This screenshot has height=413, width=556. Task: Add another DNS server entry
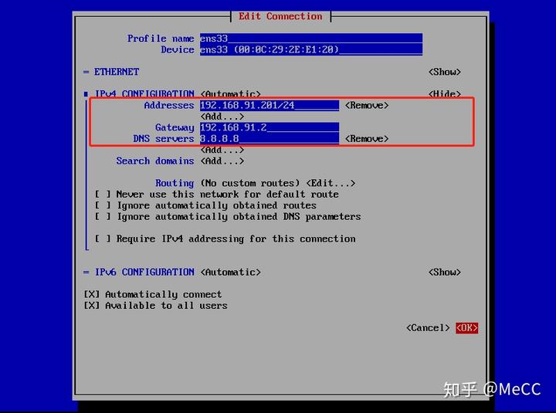222,150
